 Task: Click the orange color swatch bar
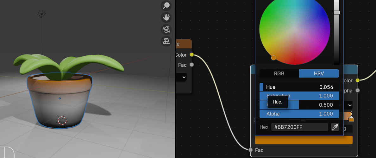[304, 140]
